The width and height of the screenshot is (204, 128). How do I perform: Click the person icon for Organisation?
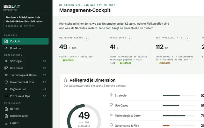(x=6, y=89)
